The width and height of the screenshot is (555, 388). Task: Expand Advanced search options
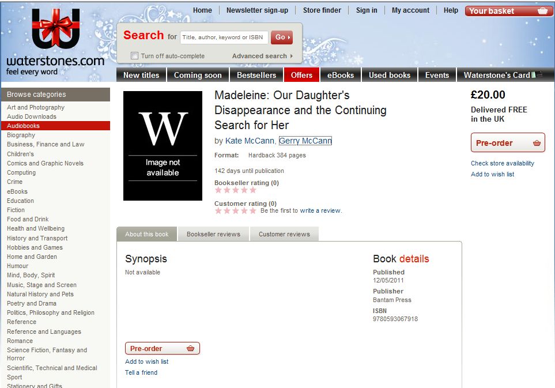(262, 56)
